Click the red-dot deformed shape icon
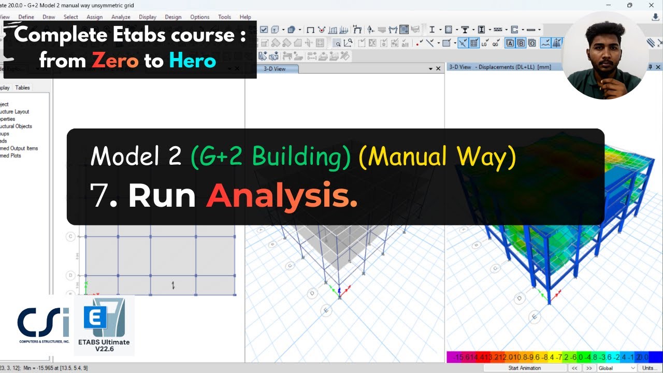Screen dimensions: 663x373 click(x=322, y=30)
